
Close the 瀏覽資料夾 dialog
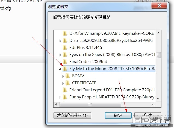point(159,5)
